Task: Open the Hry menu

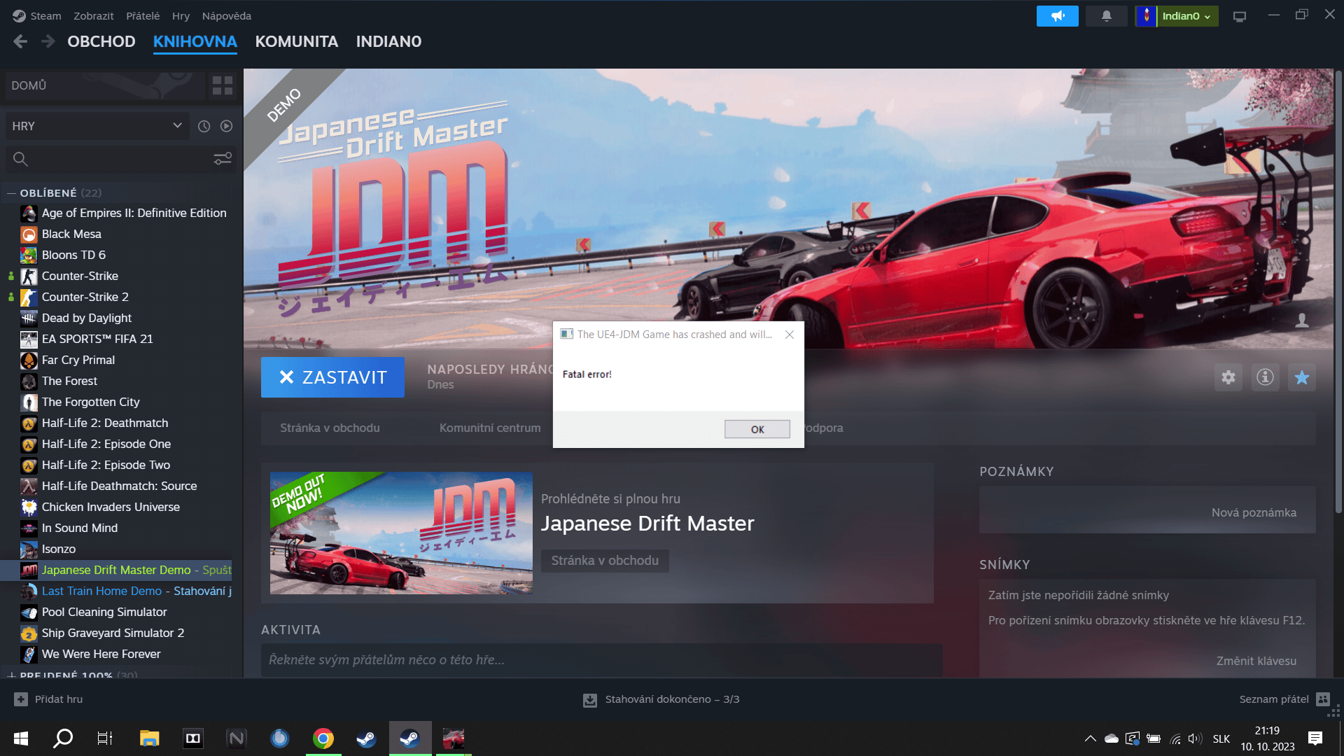Action: [181, 15]
